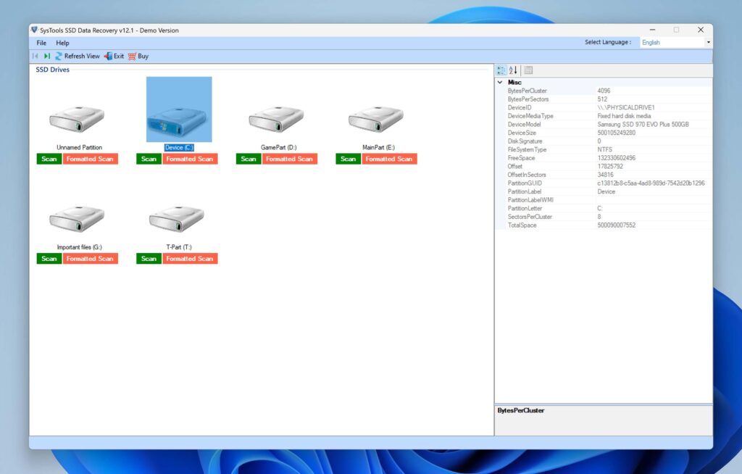This screenshot has height=474, width=742.
Task: Start Scan on MainPart (E:)
Action: coord(347,159)
